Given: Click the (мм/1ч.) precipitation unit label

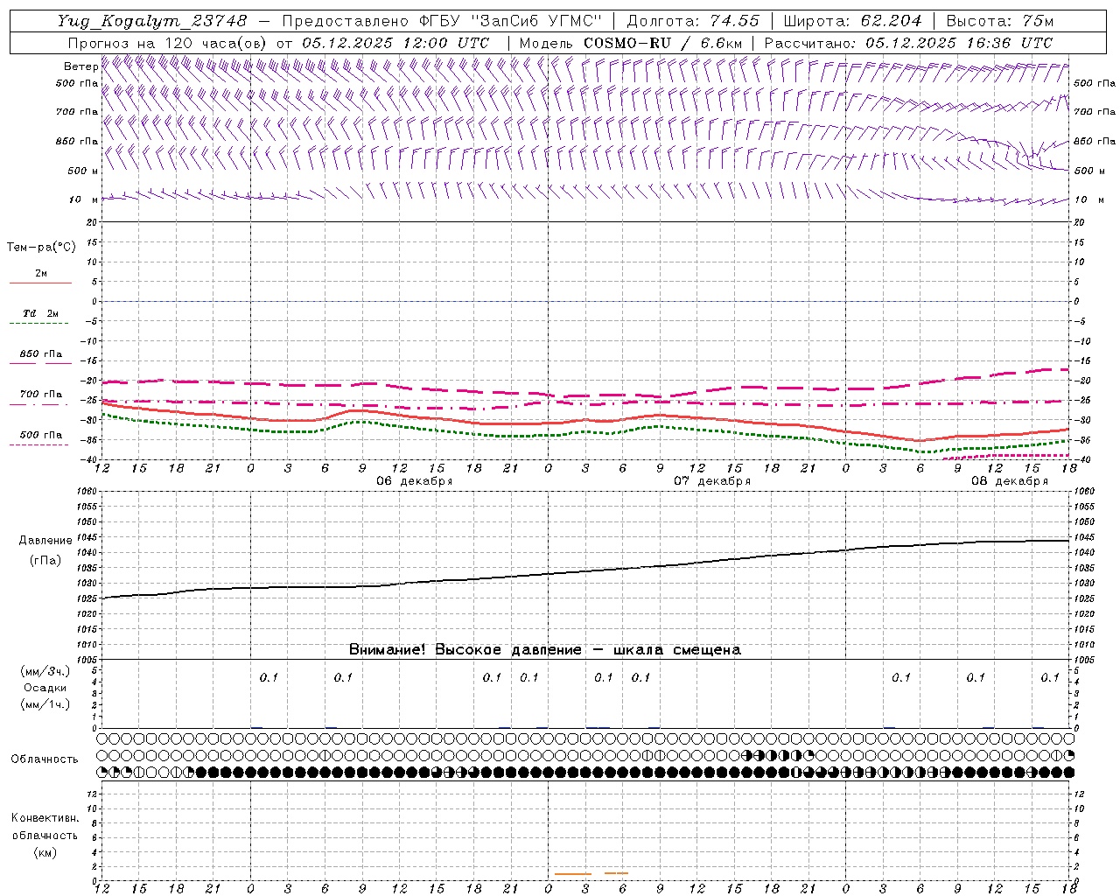Looking at the screenshot, I should (45, 704).
